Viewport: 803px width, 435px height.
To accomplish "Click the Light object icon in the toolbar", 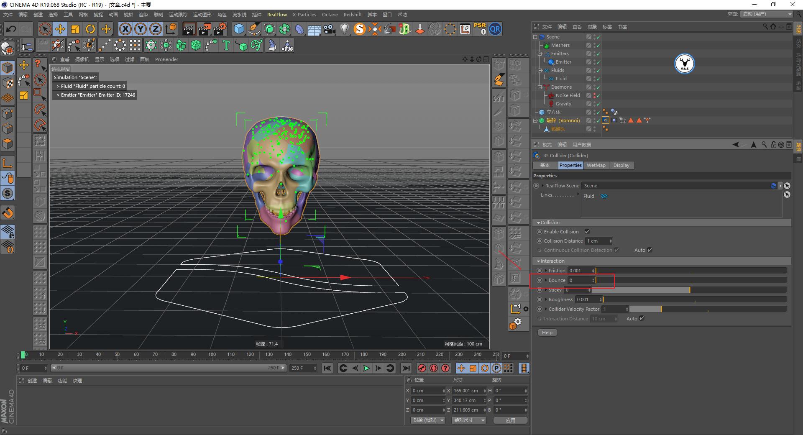I will 344,29.
